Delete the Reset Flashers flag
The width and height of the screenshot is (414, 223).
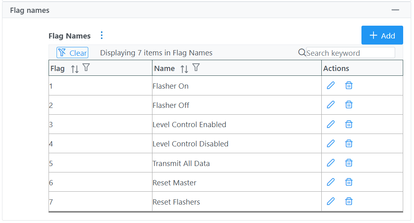click(x=349, y=201)
